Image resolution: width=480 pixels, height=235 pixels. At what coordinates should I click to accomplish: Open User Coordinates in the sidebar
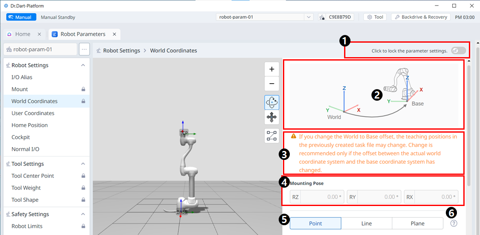33,113
